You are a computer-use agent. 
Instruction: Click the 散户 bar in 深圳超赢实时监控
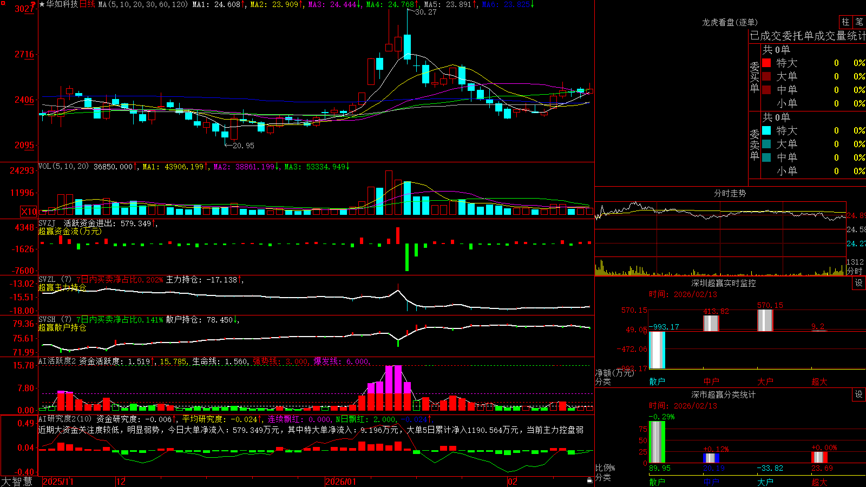click(657, 350)
